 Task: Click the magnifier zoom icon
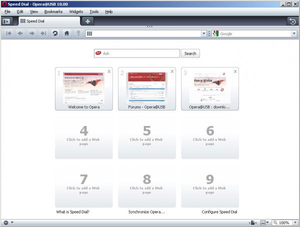(275, 222)
